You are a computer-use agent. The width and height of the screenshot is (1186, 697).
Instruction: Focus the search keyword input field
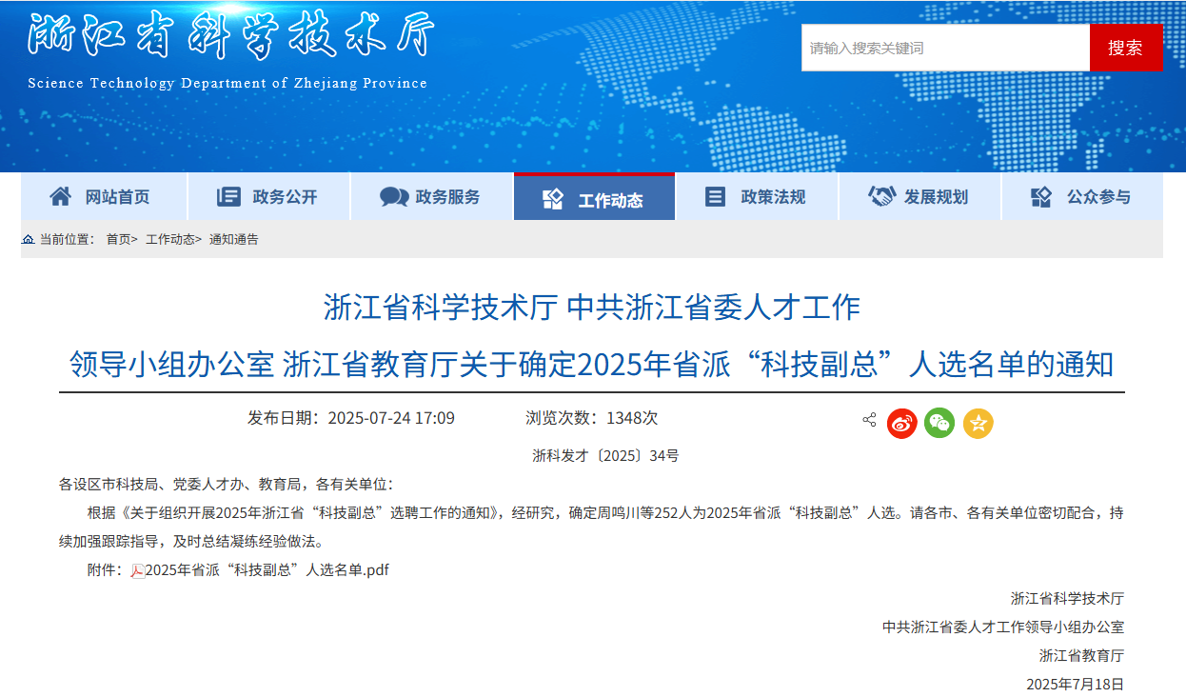pyautogui.click(x=945, y=48)
